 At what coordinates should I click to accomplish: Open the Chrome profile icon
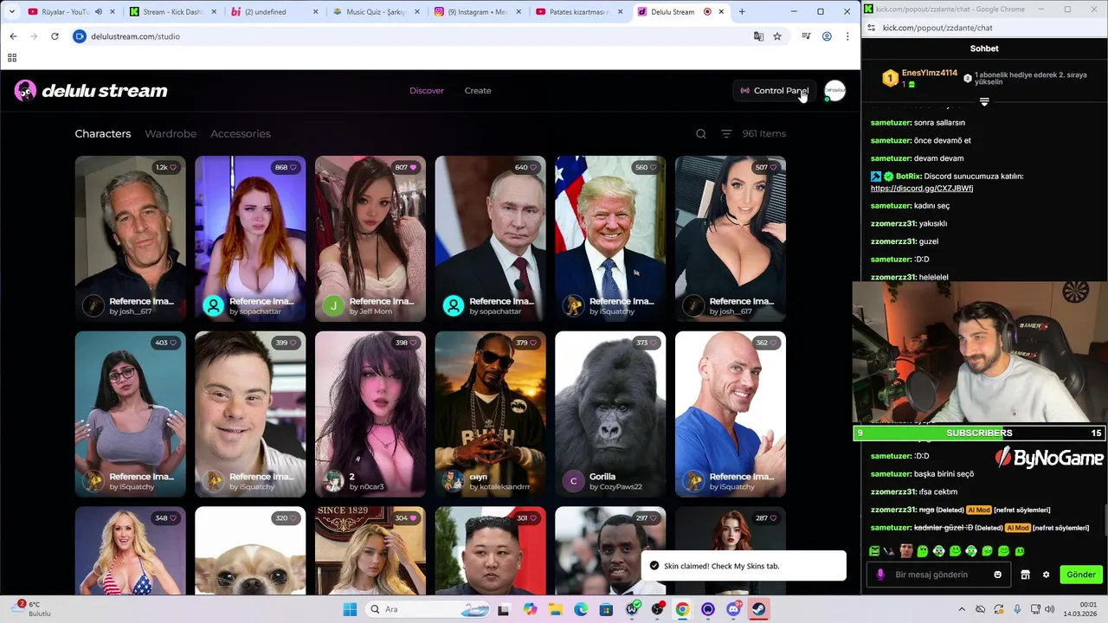click(x=827, y=36)
